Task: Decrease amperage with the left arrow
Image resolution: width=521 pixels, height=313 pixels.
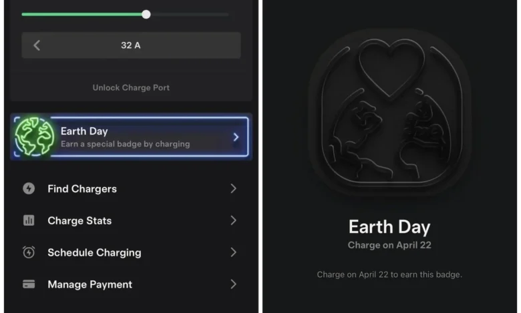Action: point(37,45)
